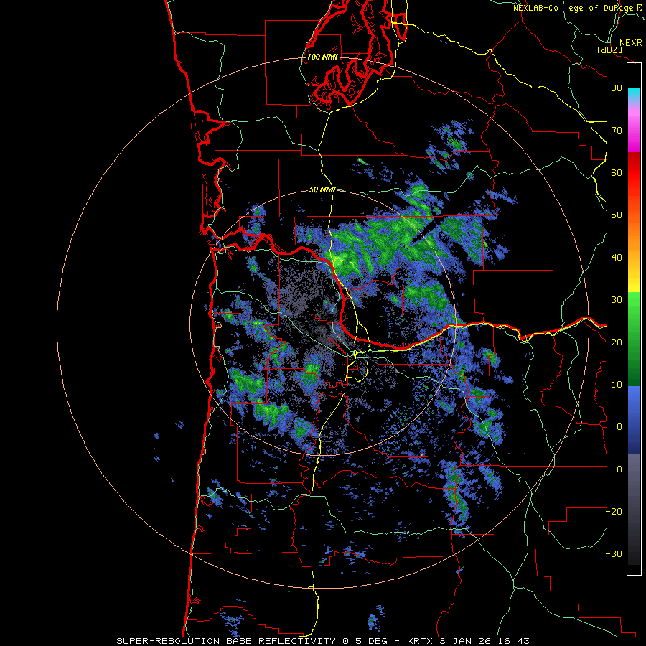This screenshot has height=646, width=646.
Task: Click the -20 value on the dBZ scale
Action: click(x=614, y=512)
